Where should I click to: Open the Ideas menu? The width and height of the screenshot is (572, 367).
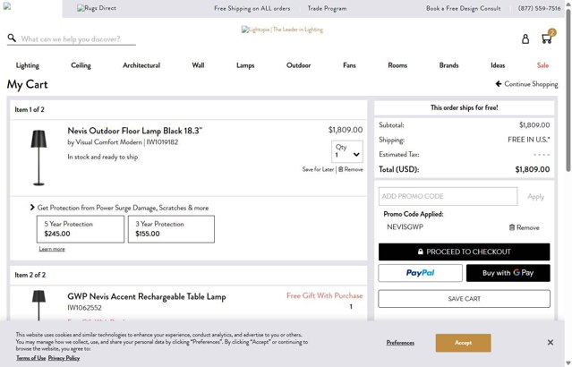pyautogui.click(x=498, y=65)
